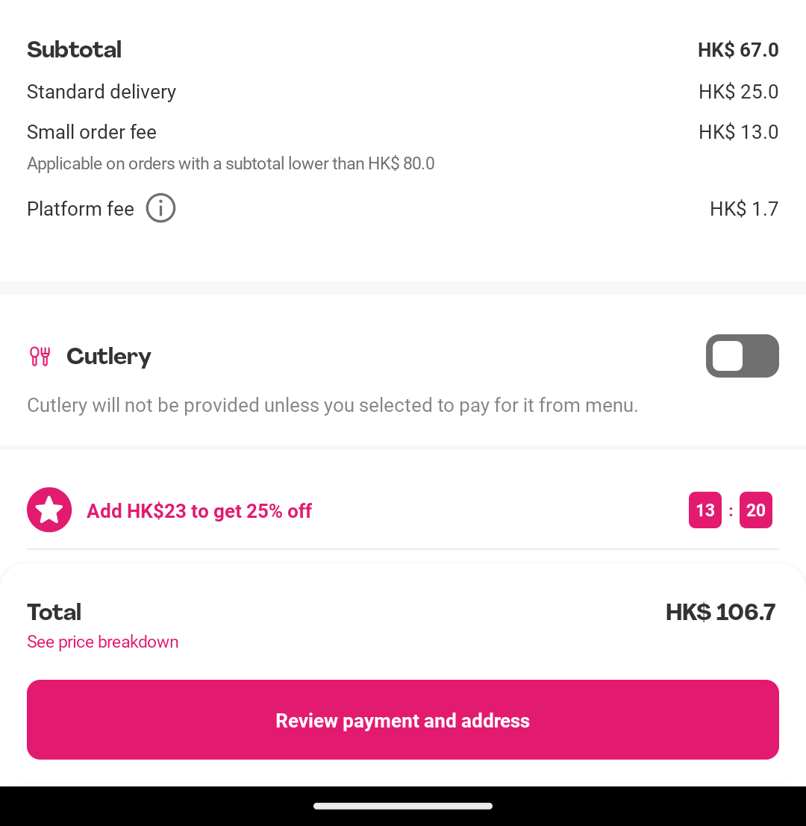Tap Add HK$23 to get 25% off
The height and width of the screenshot is (826, 806).
coord(199,511)
